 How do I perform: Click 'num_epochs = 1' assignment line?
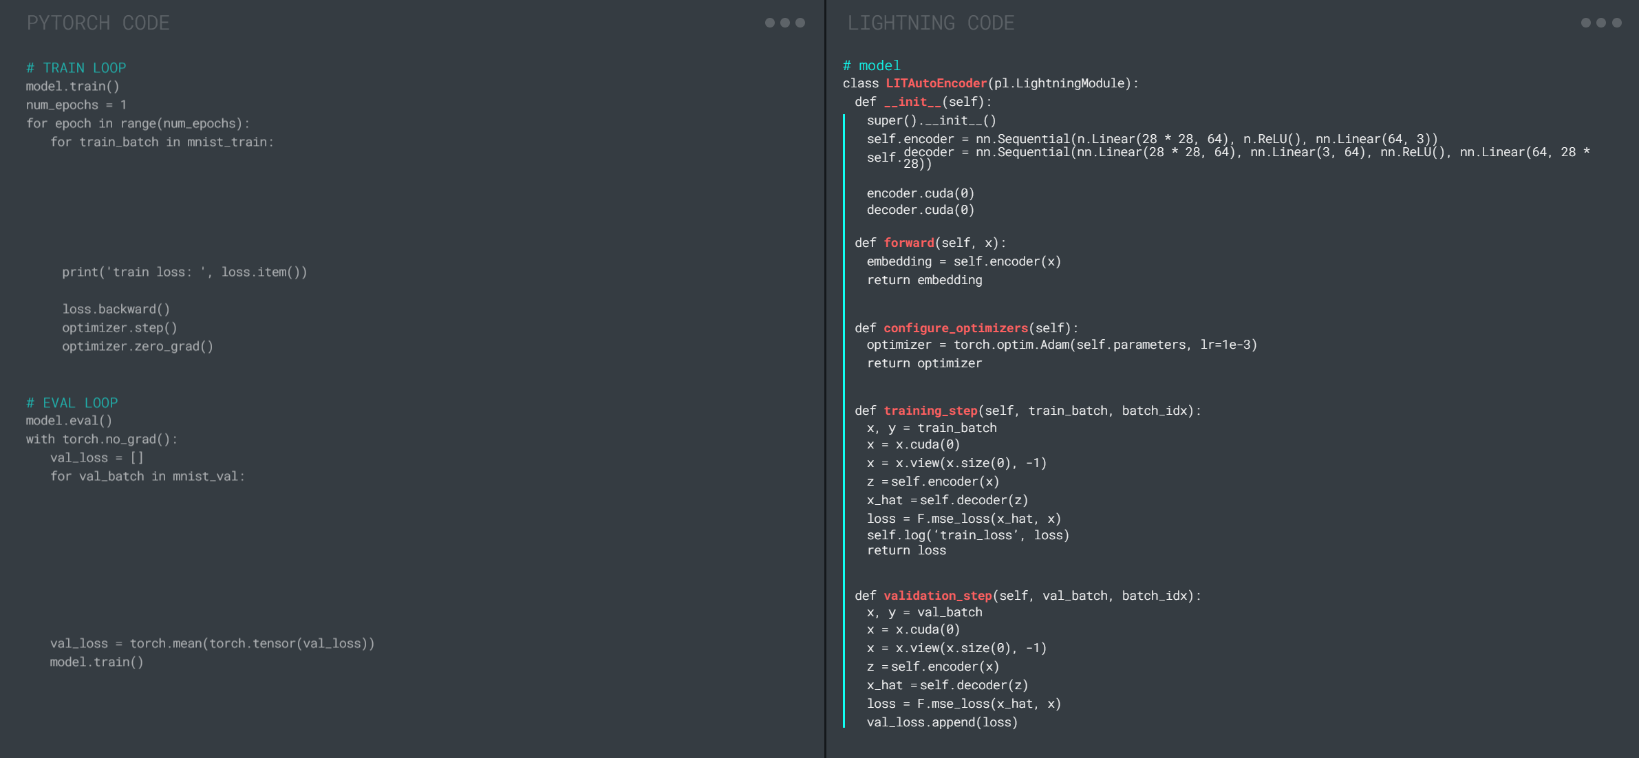tap(76, 105)
